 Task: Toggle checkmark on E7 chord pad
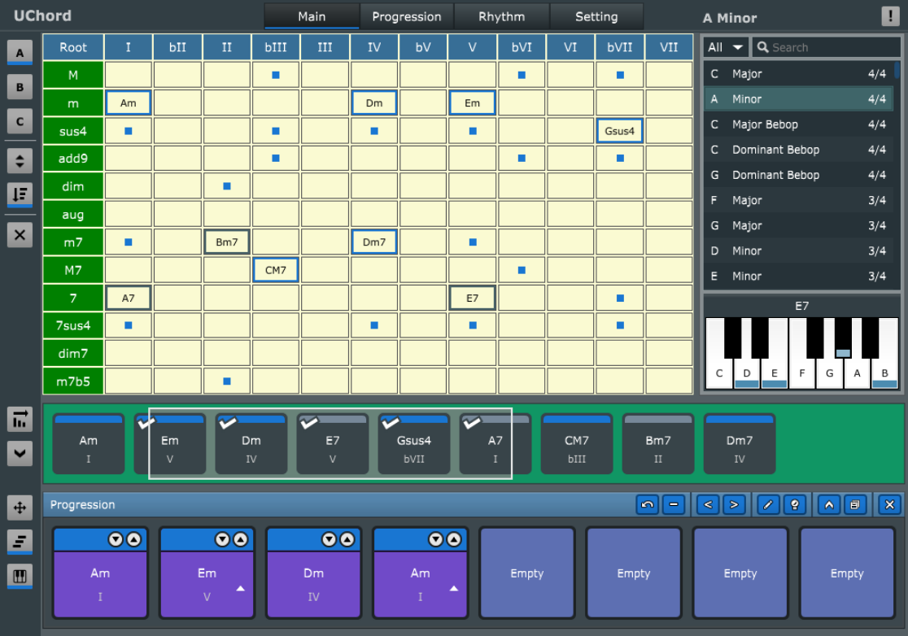pyautogui.click(x=308, y=423)
